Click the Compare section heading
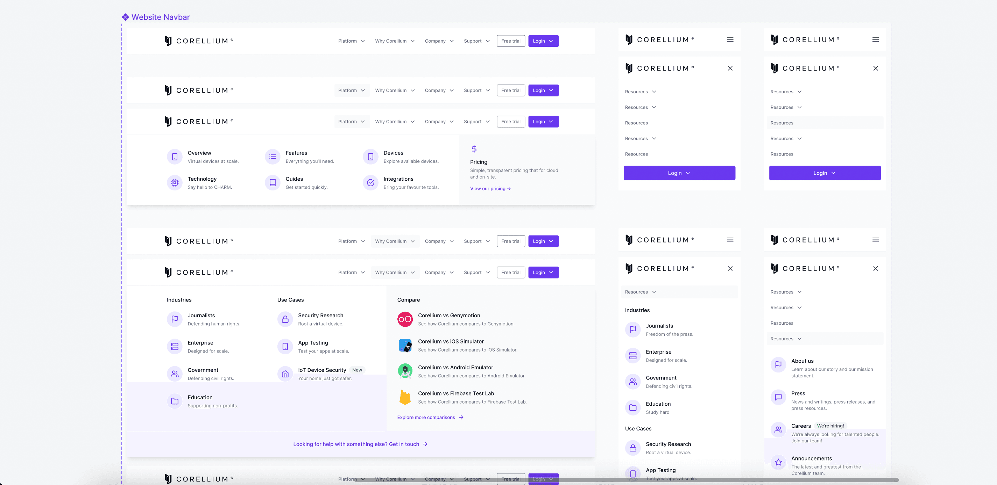997x485 pixels. pyautogui.click(x=408, y=299)
